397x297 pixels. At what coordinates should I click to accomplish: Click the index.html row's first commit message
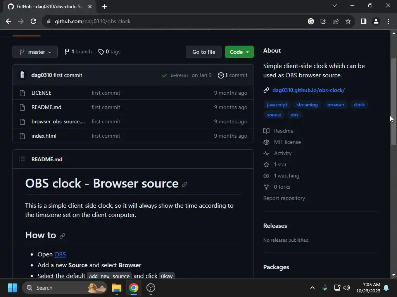point(105,136)
